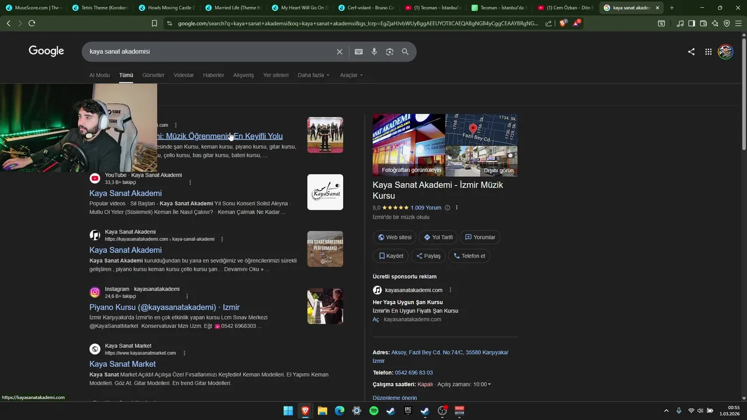The width and height of the screenshot is (747, 420).
Task: Open options for the Kaya Sanat Market result
Action: (x=184, y=353)
